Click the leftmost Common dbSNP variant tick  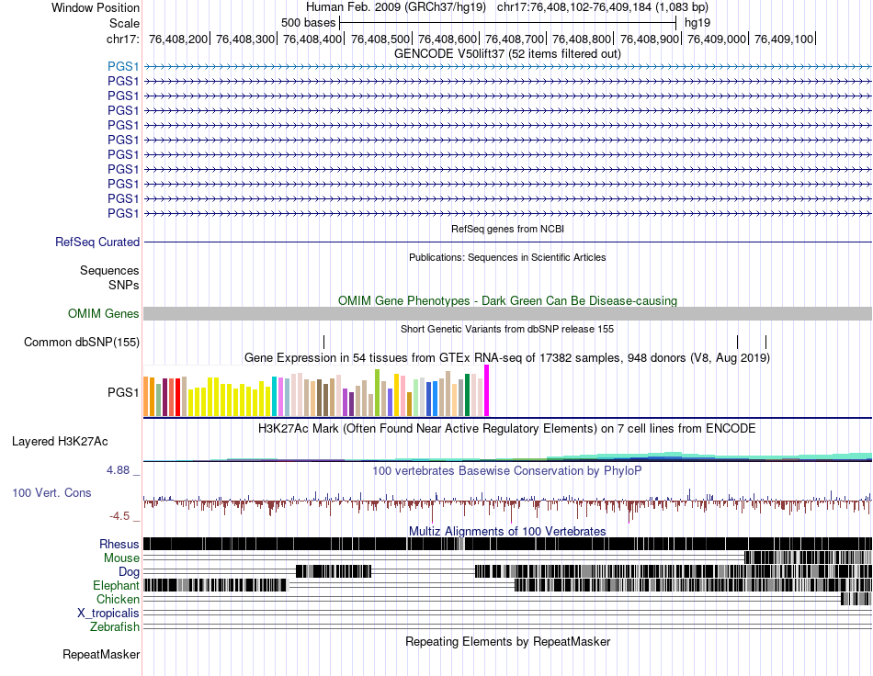tap(324, 343)
